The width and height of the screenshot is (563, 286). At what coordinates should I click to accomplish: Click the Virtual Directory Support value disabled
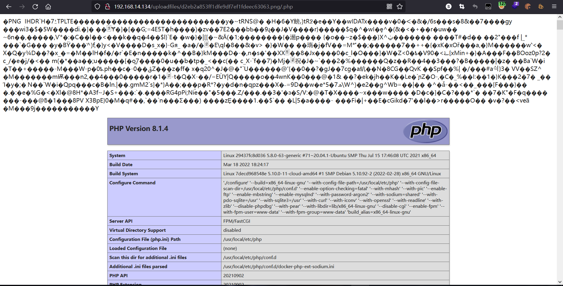tap(232, 230)
